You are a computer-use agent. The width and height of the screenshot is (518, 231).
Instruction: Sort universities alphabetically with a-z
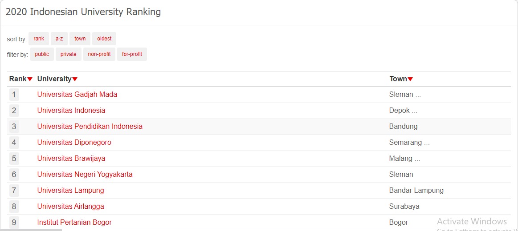pos(59,39)
